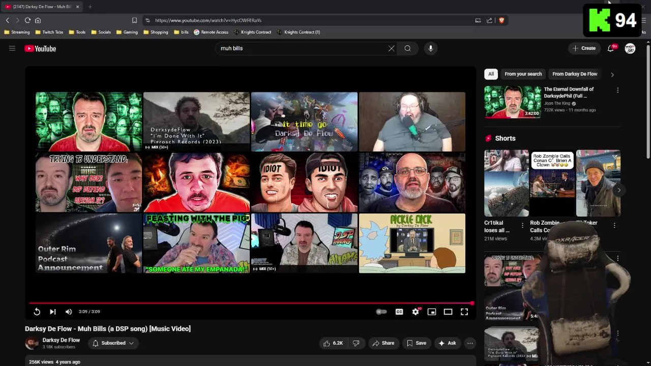651x366 pixels.
Task: Like the video (6.2K)
Action: [333, 343]
